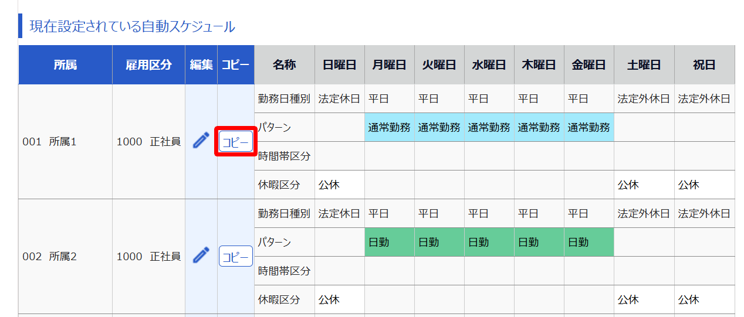Click 時間帯区分 label in 所属2 row
The width and height of the screenshot is (744, 317).
284,271
